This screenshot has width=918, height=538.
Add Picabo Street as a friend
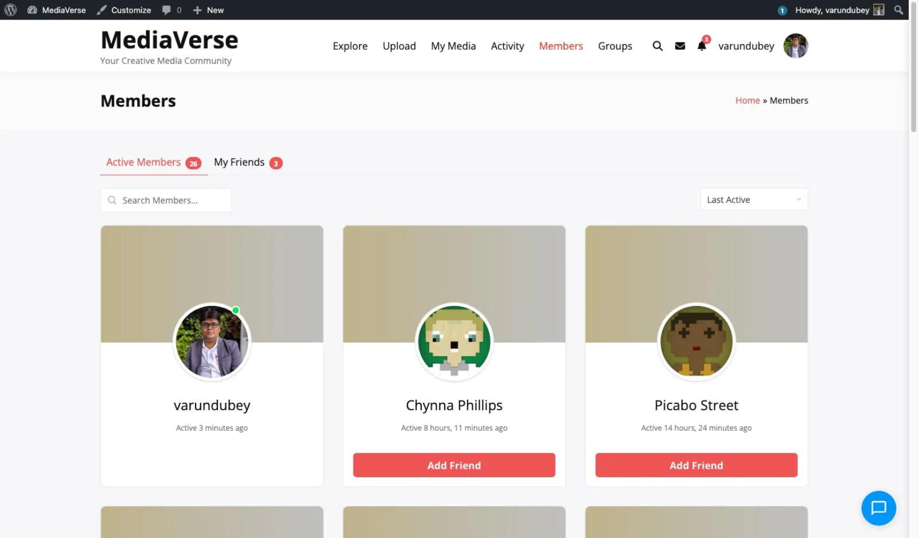click(x=697, y=465)
